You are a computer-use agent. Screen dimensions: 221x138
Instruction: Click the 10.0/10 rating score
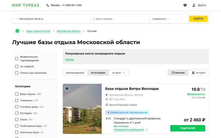tap(198, 89)
